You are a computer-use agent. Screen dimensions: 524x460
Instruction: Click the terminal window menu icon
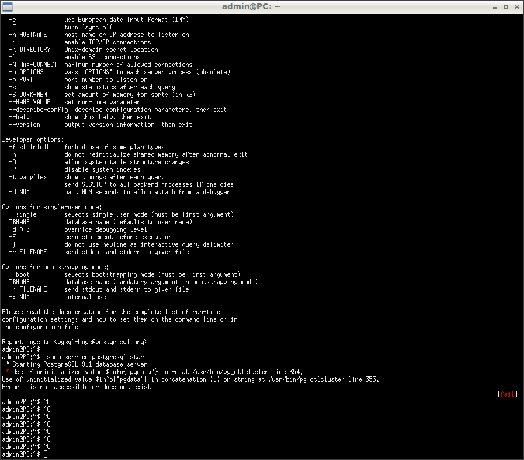pos(7,7)
